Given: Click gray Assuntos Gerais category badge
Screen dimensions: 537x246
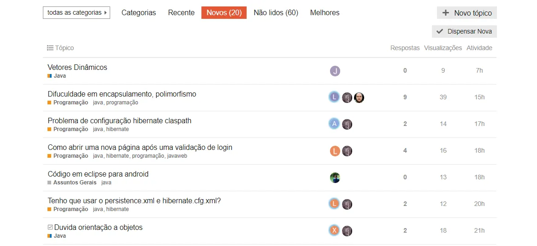Looking at the screenshot, I should 75,183.
